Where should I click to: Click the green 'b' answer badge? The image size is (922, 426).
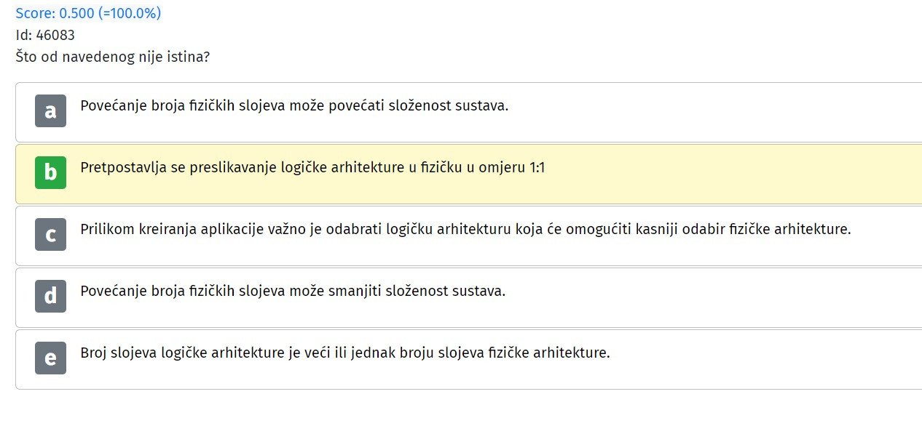50,172
